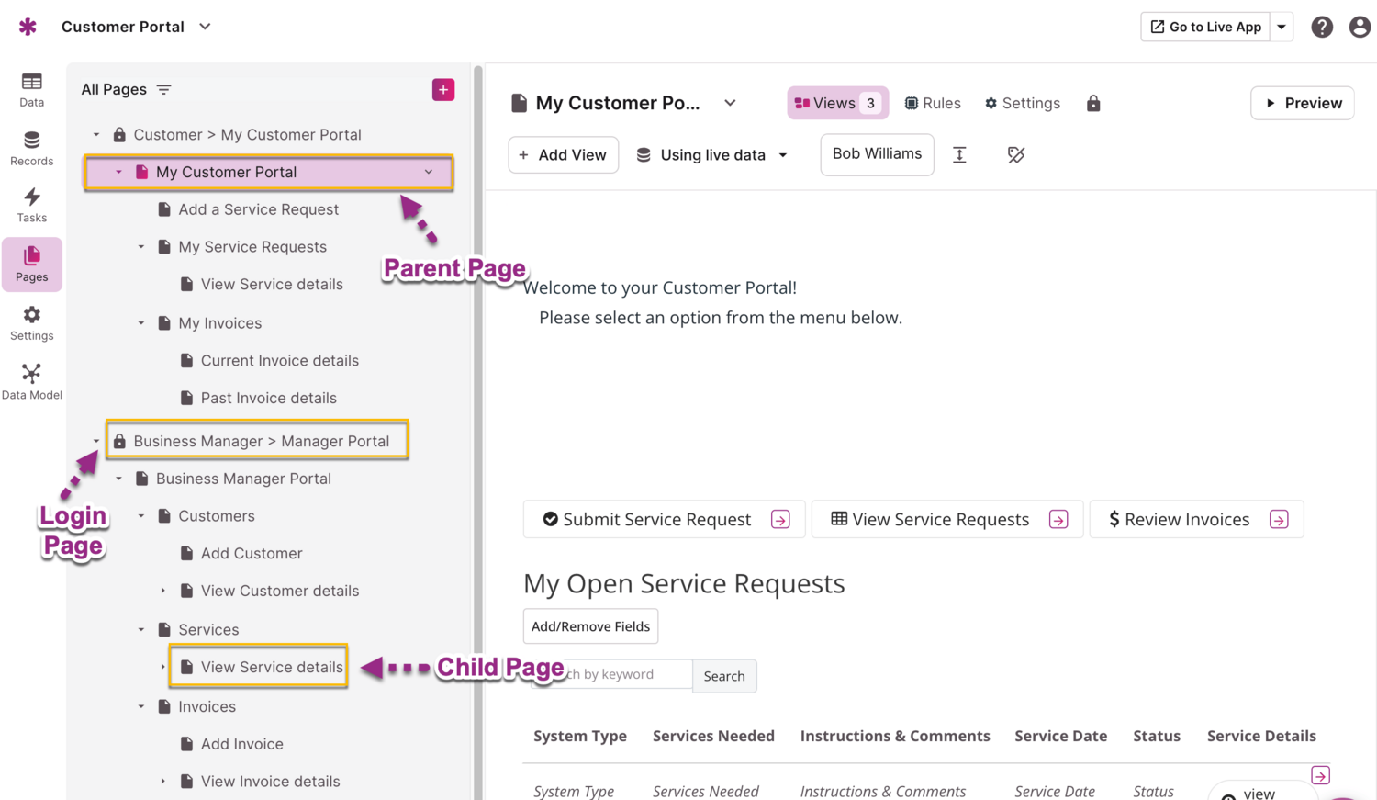The height and width of the screenshot is (800, 1377).
Task: Click the Preview button
Action: pyautogui.click(x=1302, y=104)
